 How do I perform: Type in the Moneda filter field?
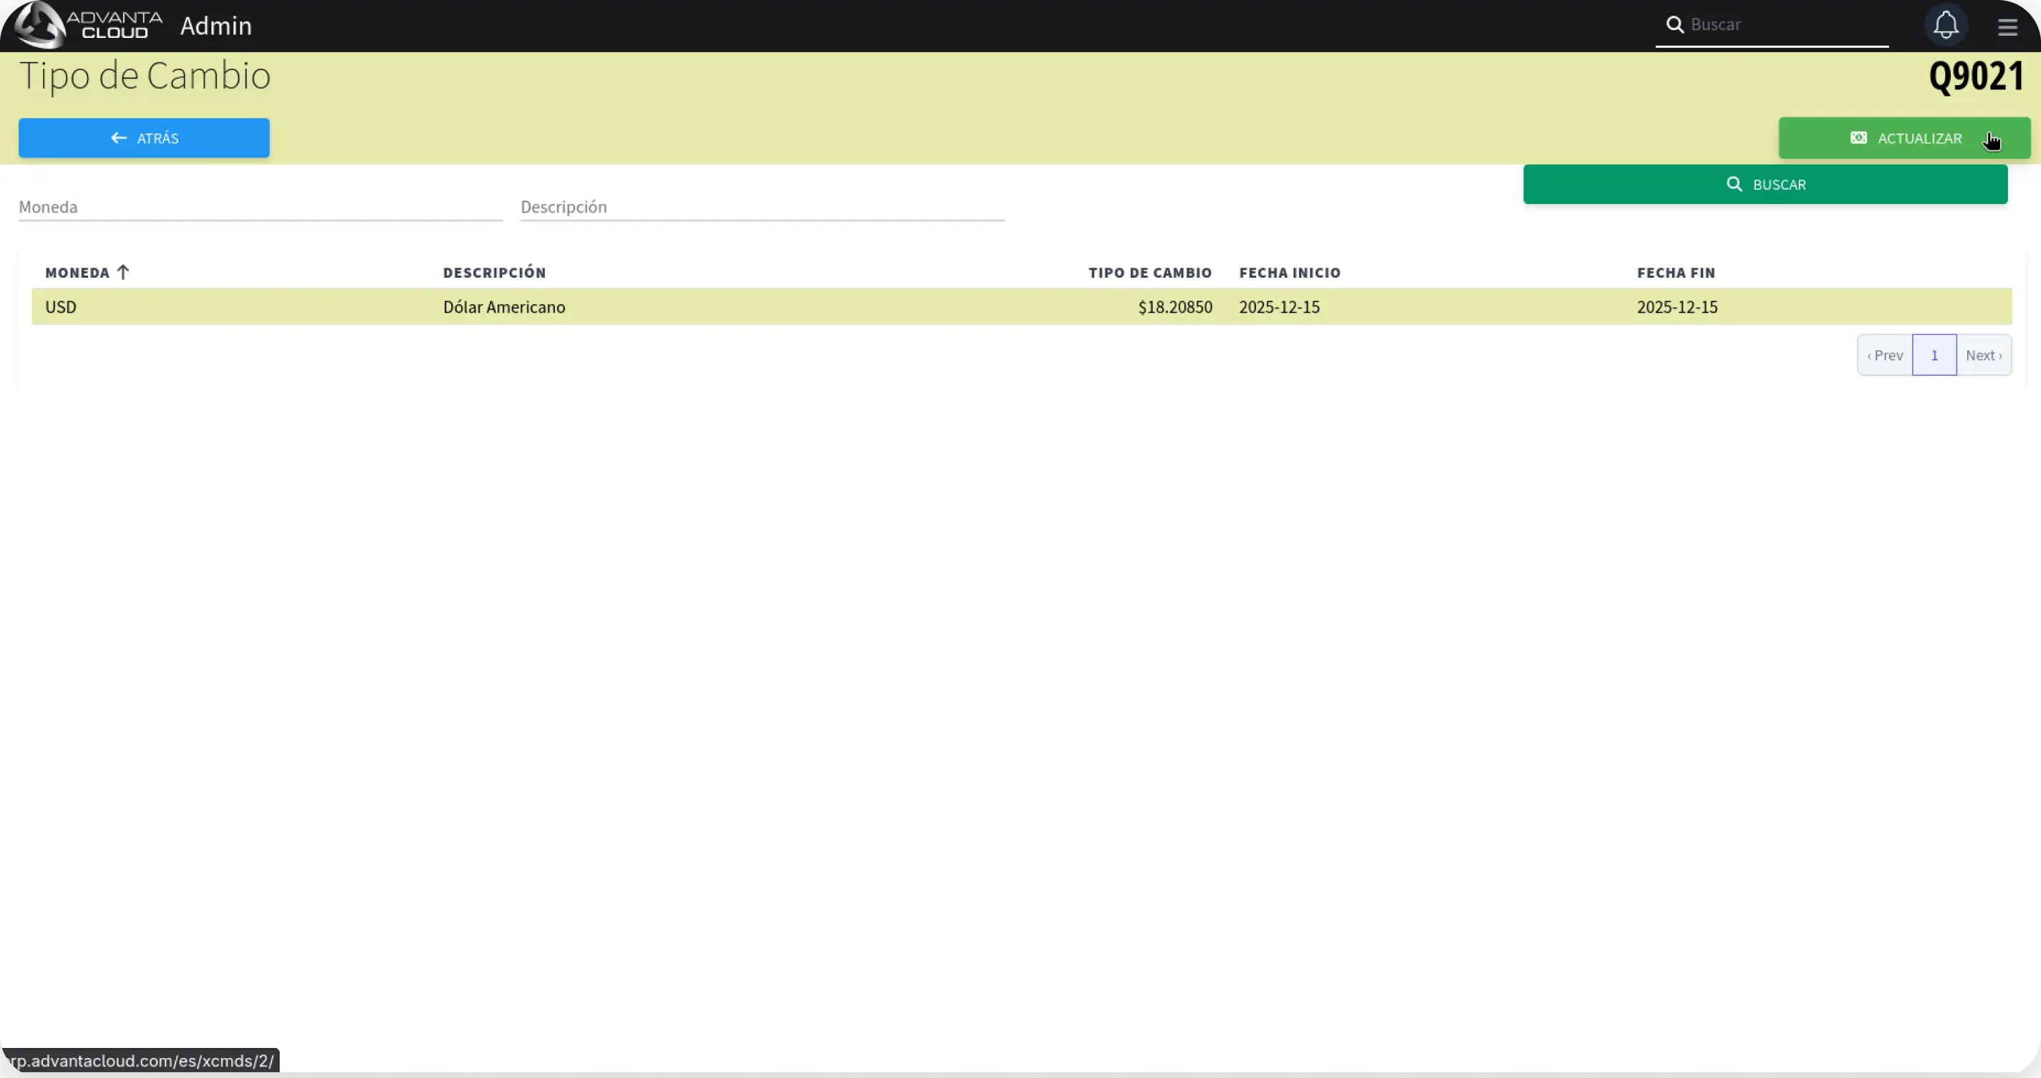click(260, 208)
